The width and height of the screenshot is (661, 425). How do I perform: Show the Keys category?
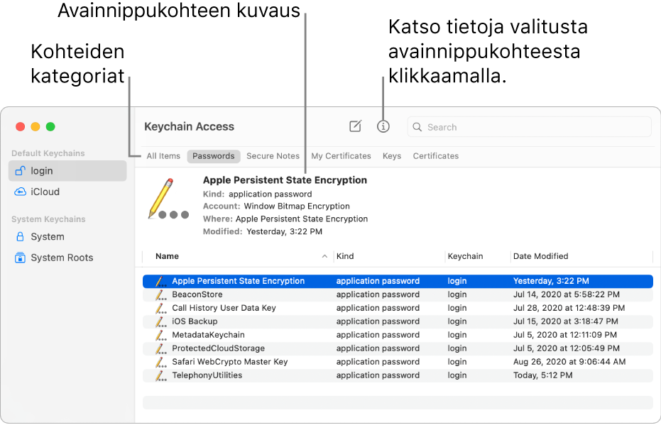(392, 156)
